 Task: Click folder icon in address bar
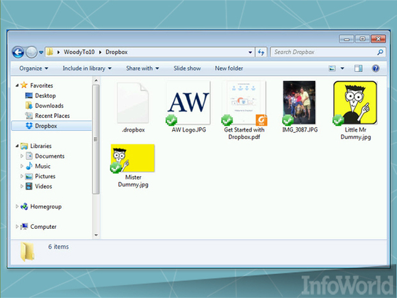[50, 52]
